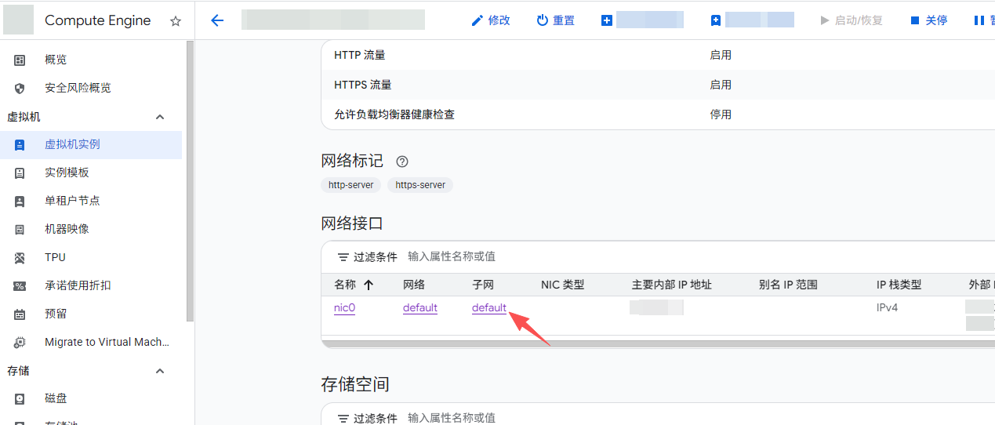Image resolution: width=995 pixels, height=425 pixels.
Task: Click the calendar icon for 预留
Action: (20, 314)
